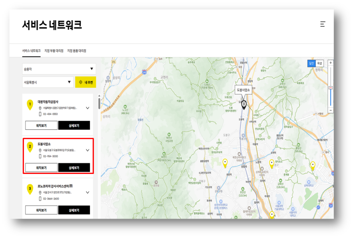This screenshot has width=353, height=238.
Task: Click 위치보기 for 도봉사업소
Action: [x=41, y=168]
